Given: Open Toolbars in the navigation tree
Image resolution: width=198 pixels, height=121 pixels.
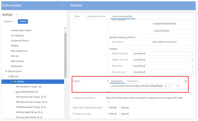Looking at the screenshot, I should 15,46.
